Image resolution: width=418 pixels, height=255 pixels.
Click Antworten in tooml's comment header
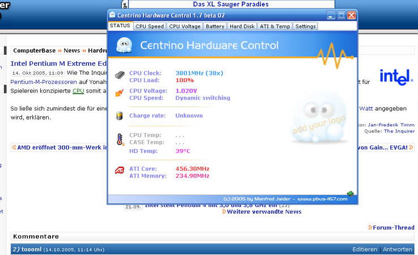(x=398, y=249)
